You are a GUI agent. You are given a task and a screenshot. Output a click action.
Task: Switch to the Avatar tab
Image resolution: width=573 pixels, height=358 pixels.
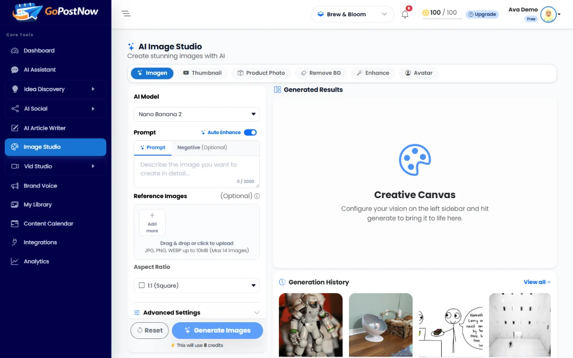(x=419, y=73)
